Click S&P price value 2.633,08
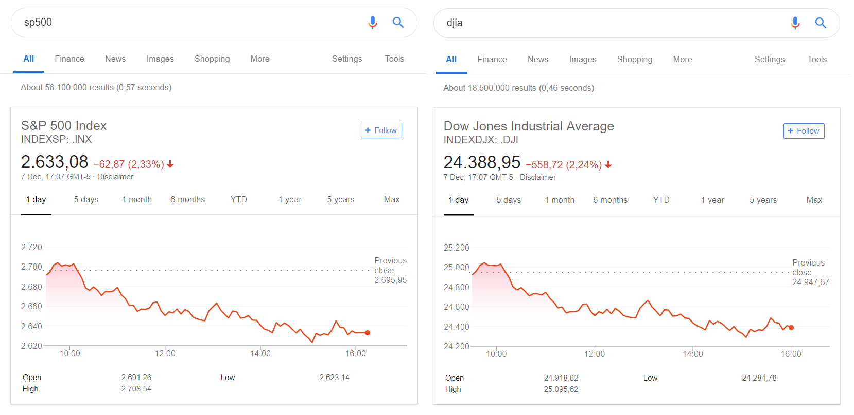 [55, 162]
